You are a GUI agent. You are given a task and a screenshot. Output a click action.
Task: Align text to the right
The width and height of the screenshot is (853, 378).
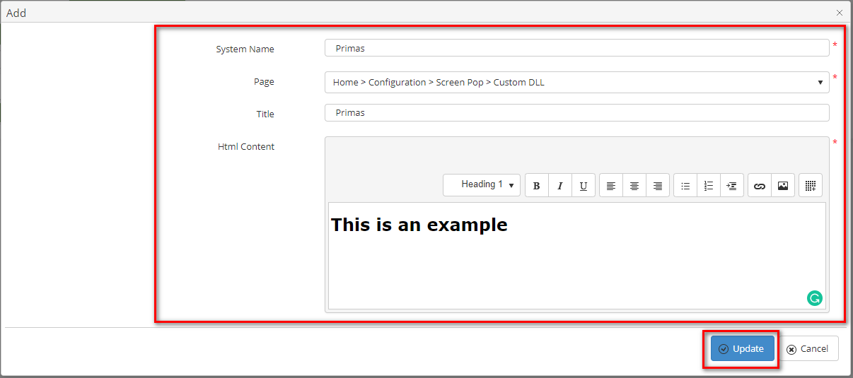click(658, 186)
